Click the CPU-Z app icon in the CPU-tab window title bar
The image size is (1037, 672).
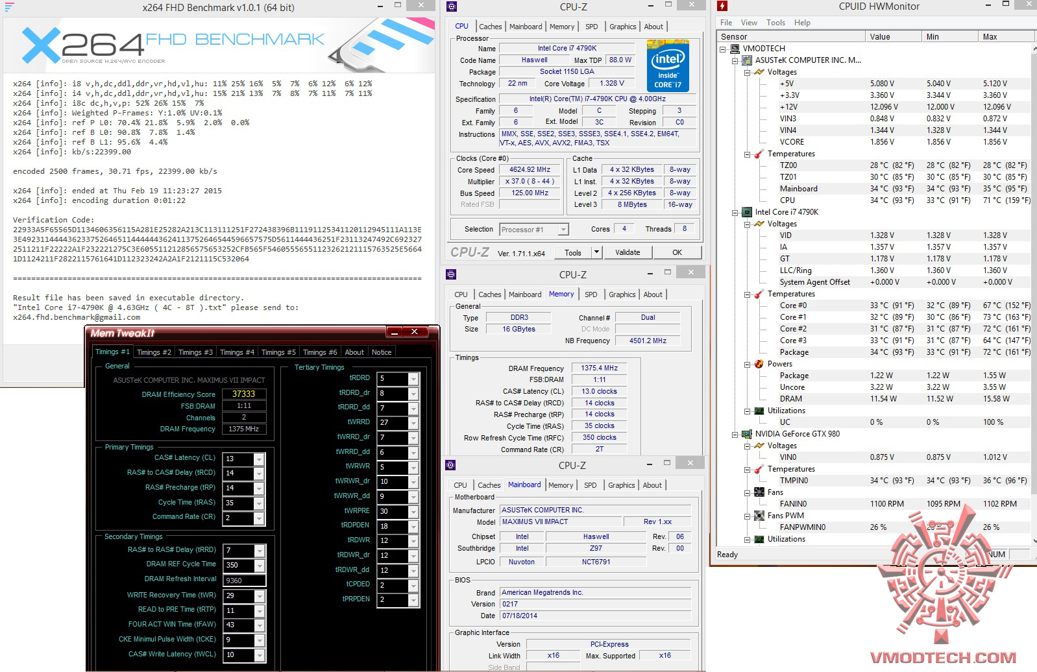(452, 6)
